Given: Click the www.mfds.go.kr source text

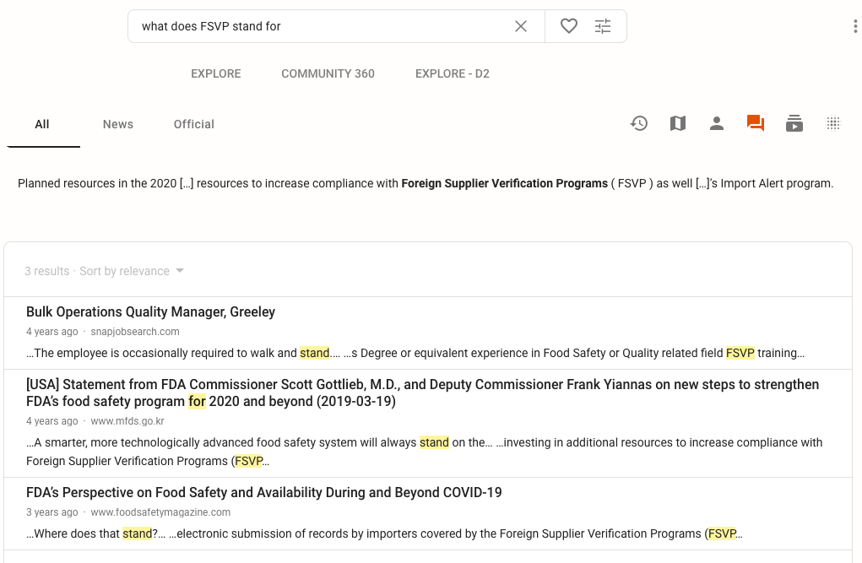Looking at the screenshot, I should (127, 421).
